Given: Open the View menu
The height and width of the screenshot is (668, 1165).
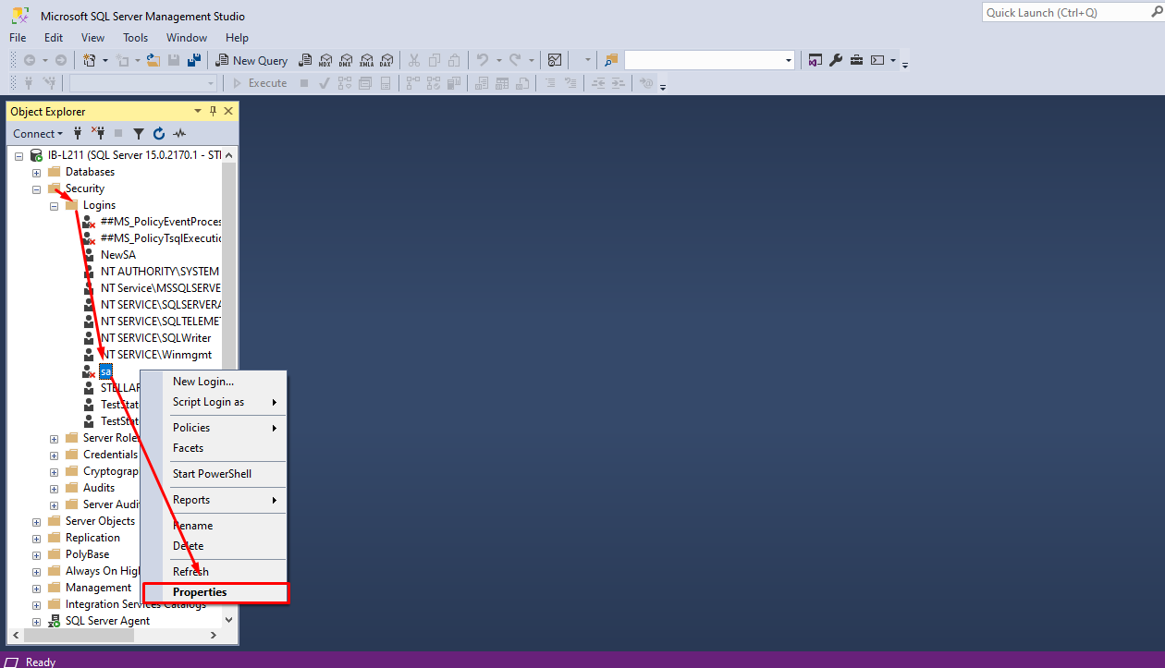Looking at the screenshot, I should [93, 38].
